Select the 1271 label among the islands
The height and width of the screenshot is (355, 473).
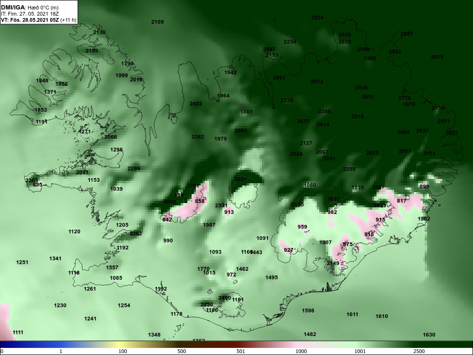coord(84,132)
